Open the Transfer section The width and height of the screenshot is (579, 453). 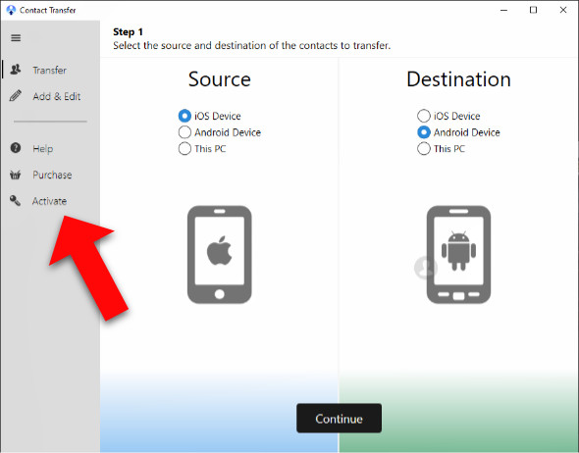[x=51, y=70]
